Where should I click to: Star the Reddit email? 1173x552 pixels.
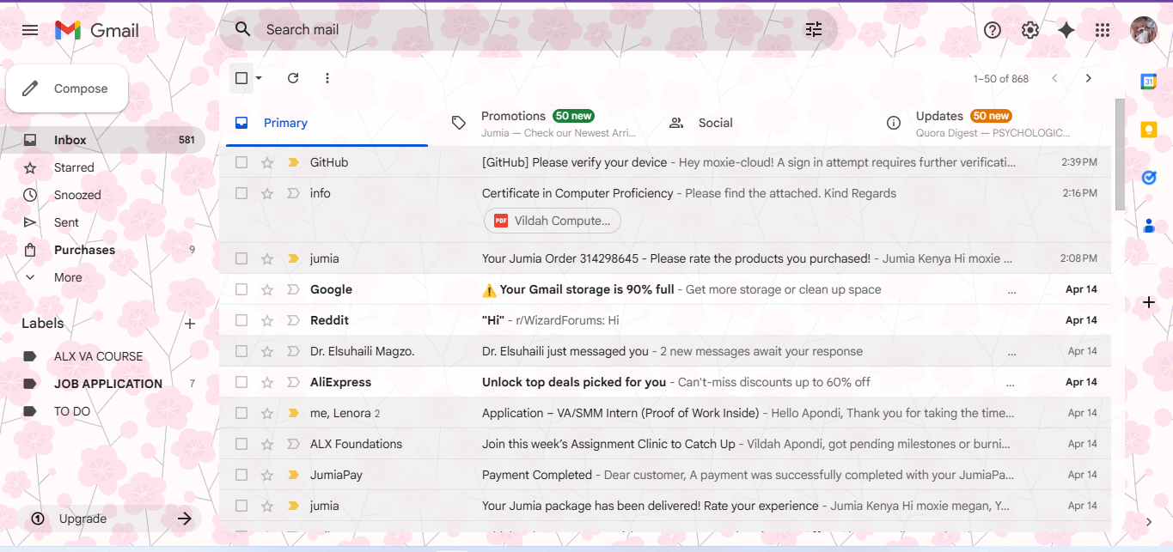[267, 320]
